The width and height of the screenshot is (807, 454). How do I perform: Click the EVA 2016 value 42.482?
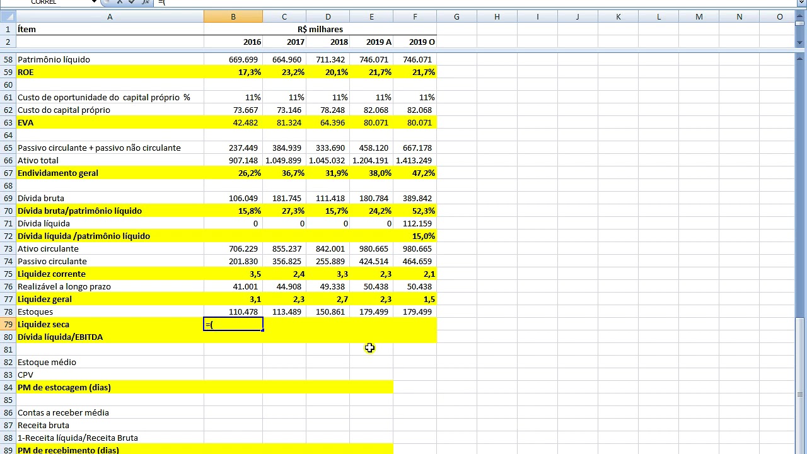pyautogui.click(x=233, y=122)
